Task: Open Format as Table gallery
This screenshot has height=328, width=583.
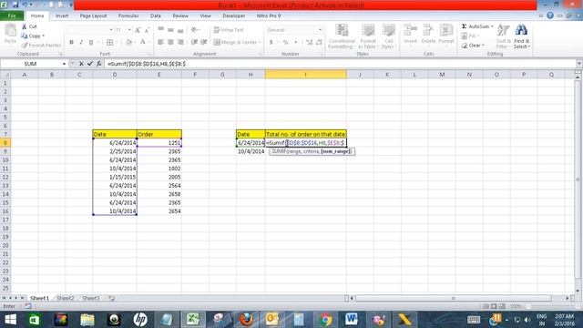Action: click(367, 36)
